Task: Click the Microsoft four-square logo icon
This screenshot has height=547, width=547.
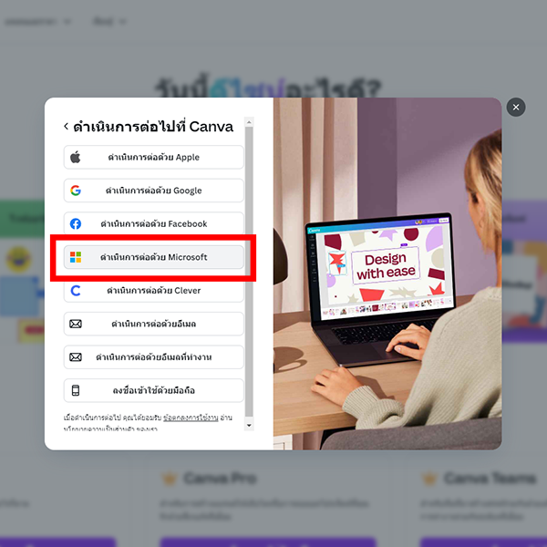Action: tap(76, 257)
